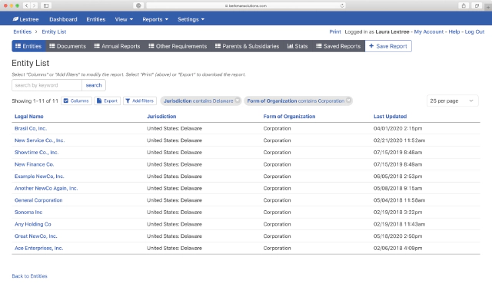Switch to the Other Requirements tab
The width and height of the screenshot is (492, 300).
coord(178,46)
